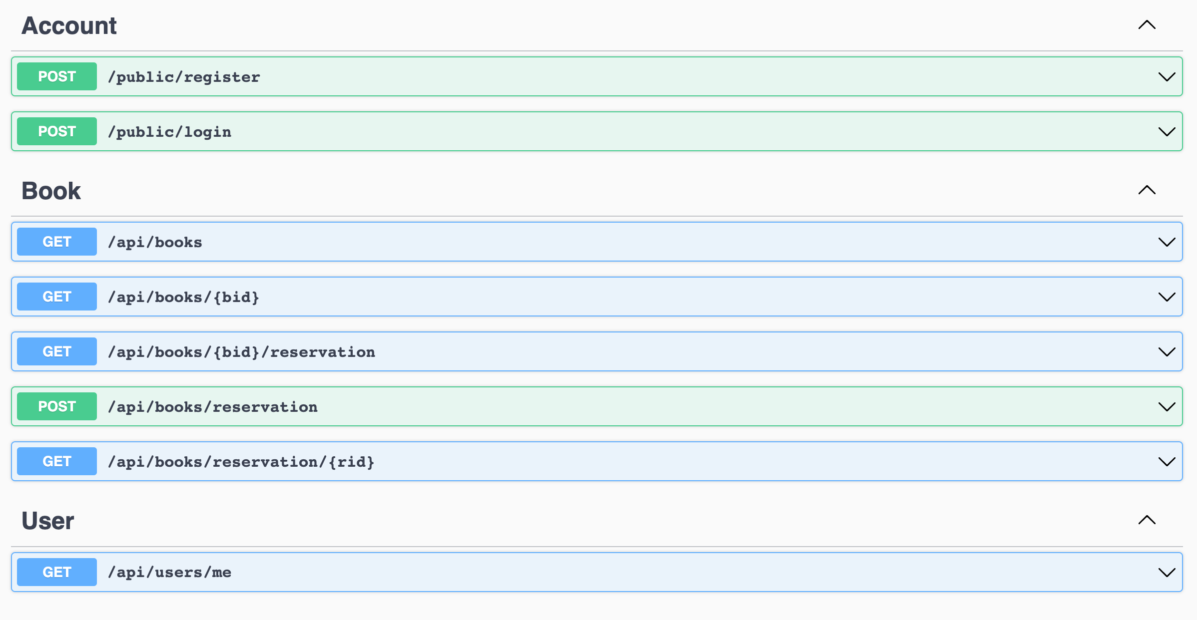Image resolution: width=1197 pixels, height=620 pixels.
Task: Expand the /public/register endpoint arrow
Action: tap(1167, 77)
